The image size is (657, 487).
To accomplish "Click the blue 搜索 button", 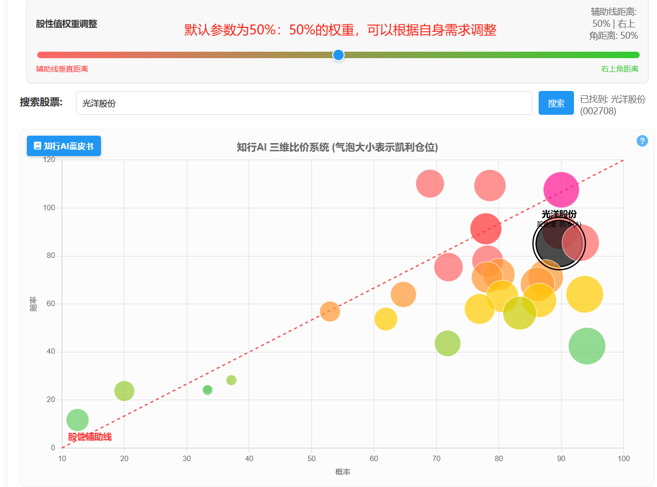I will point(556,103).
